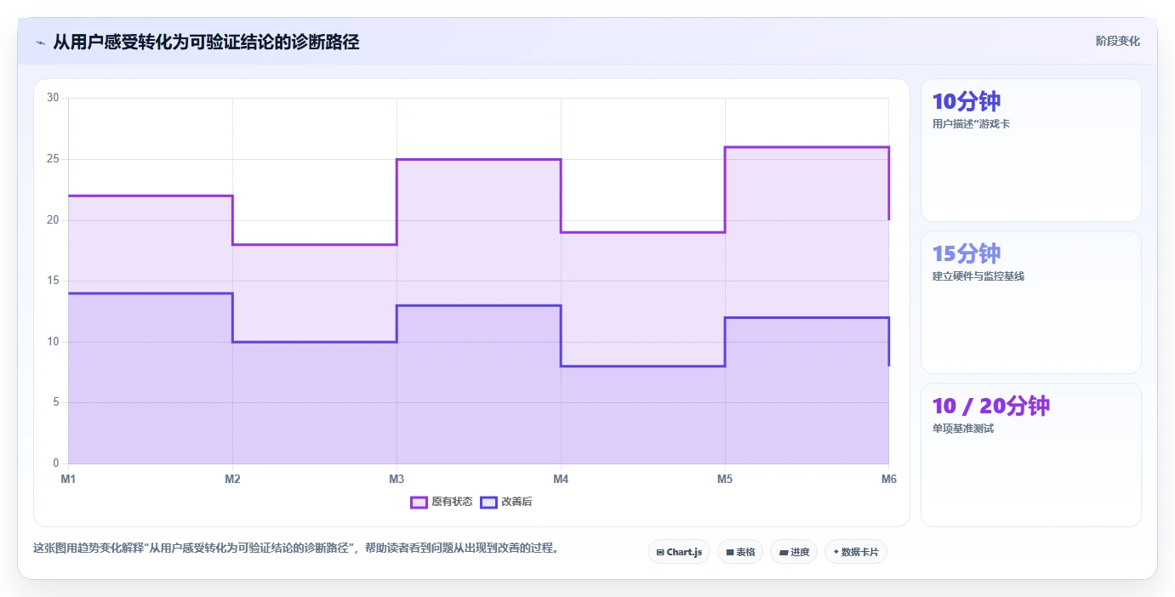Click the 单项基准测试 caption

click(x=963, y=429)
